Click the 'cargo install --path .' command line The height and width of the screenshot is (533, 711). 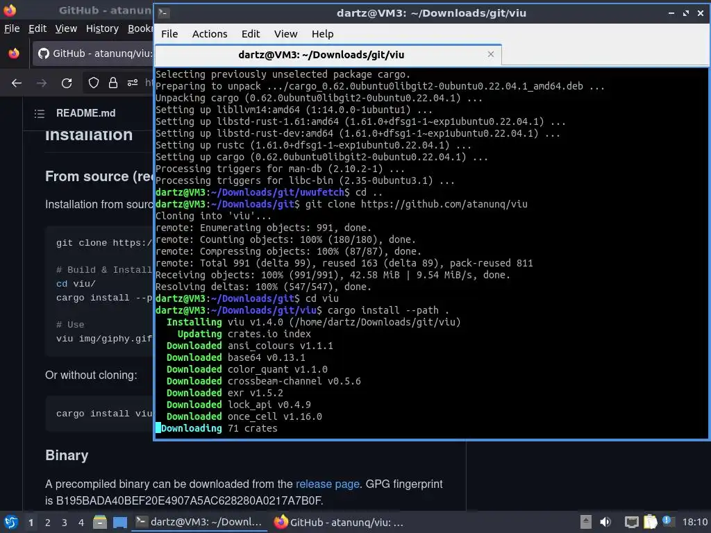click(302, 310)
